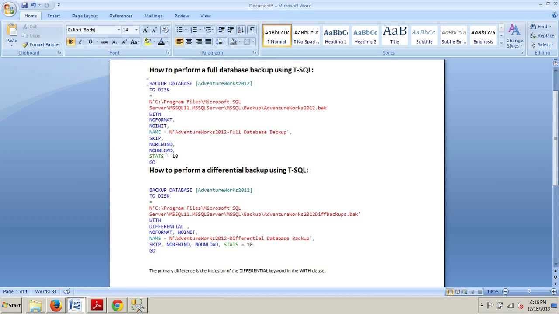The image size is (559, 314).
Task: Click the Shrink Font icon
Action: click(155, 30)
